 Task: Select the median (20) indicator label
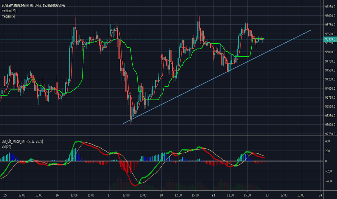pos(9,11)
